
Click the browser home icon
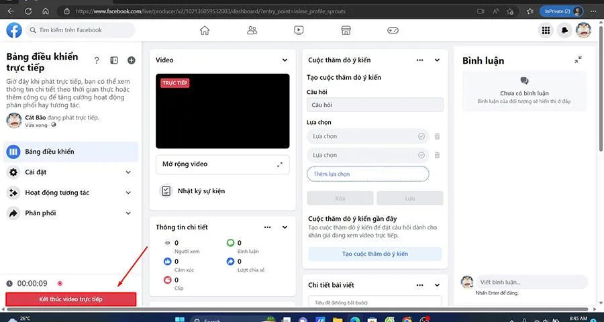pos(46,11)
